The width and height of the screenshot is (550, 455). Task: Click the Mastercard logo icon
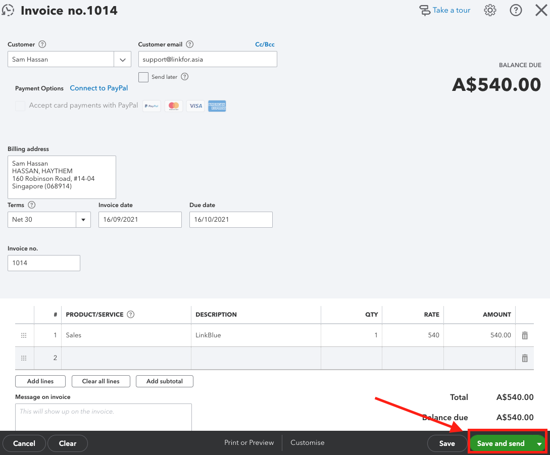pos(174,106)
